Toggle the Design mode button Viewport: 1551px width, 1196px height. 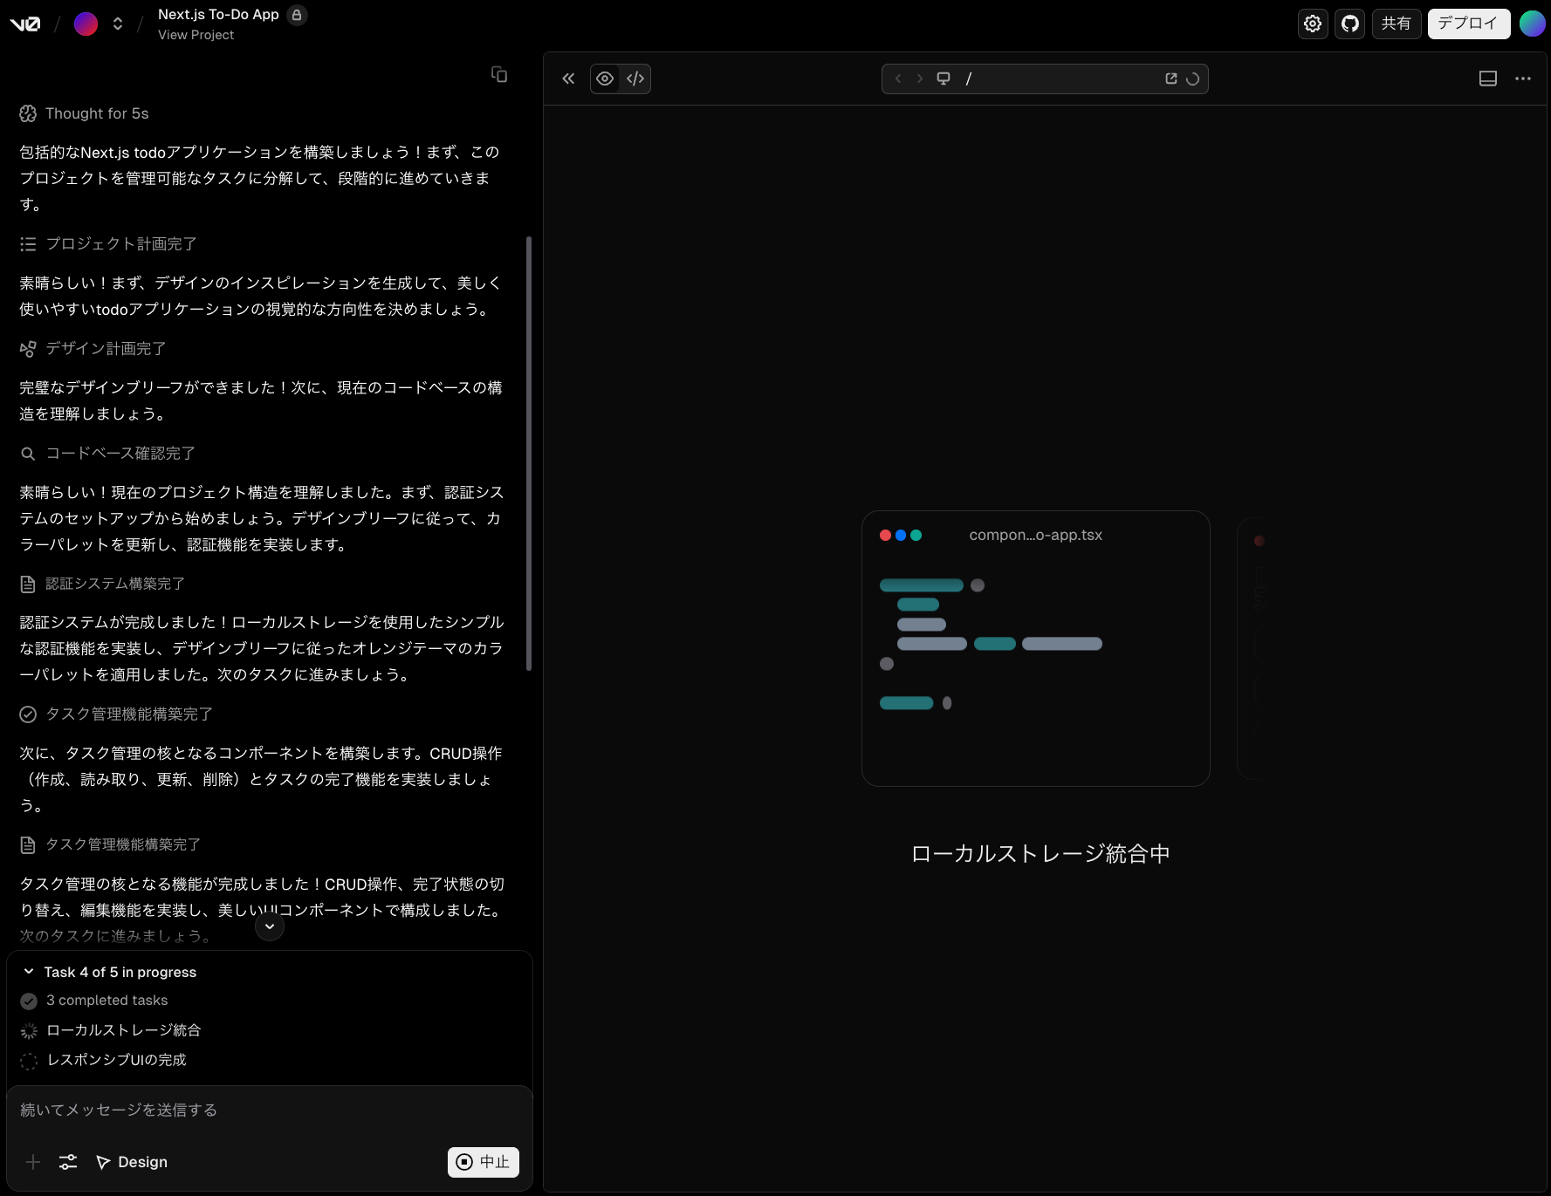132,1162
